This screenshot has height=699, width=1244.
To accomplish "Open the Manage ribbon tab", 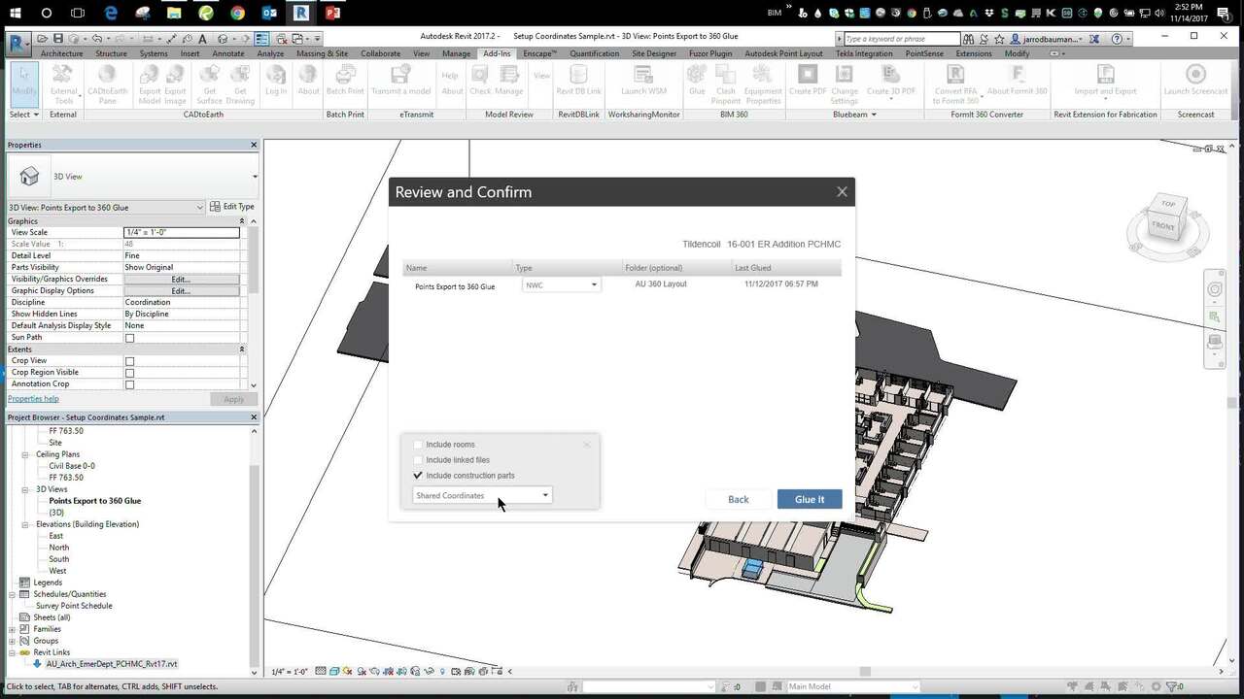I will [456, 53].
